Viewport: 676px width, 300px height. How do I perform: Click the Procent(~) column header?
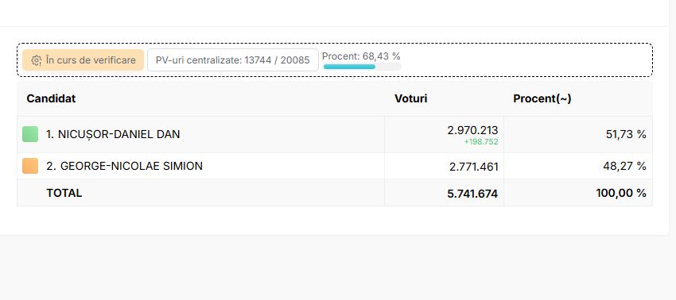(542, 98)
